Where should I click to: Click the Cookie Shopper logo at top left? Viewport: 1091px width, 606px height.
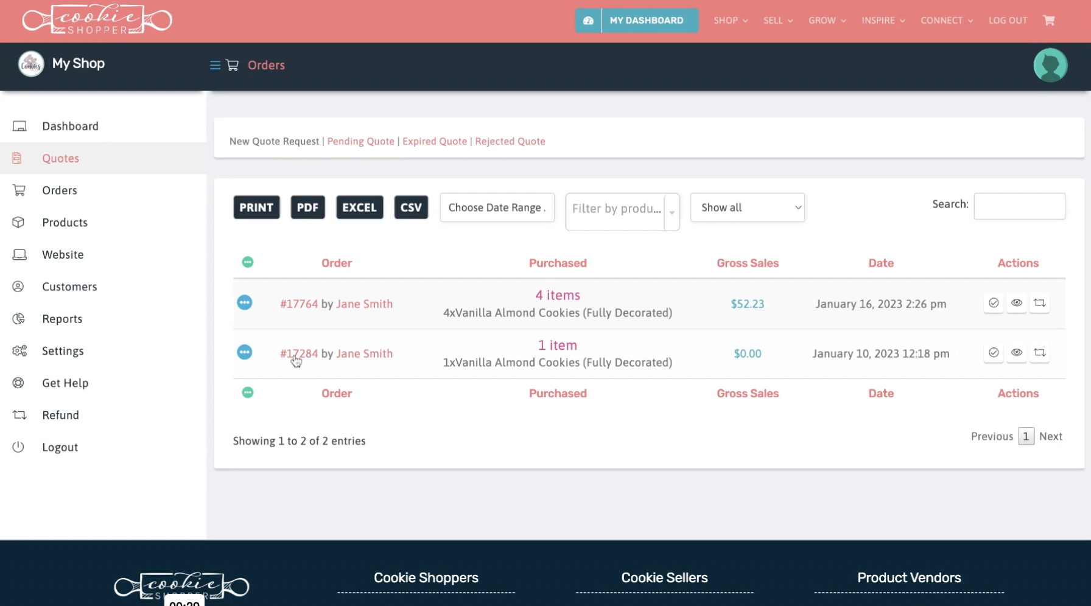97,20
